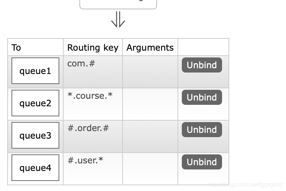Select the *.course.* routing key text
The width and height of the screenshot is (286, 191).
[90, 96]
